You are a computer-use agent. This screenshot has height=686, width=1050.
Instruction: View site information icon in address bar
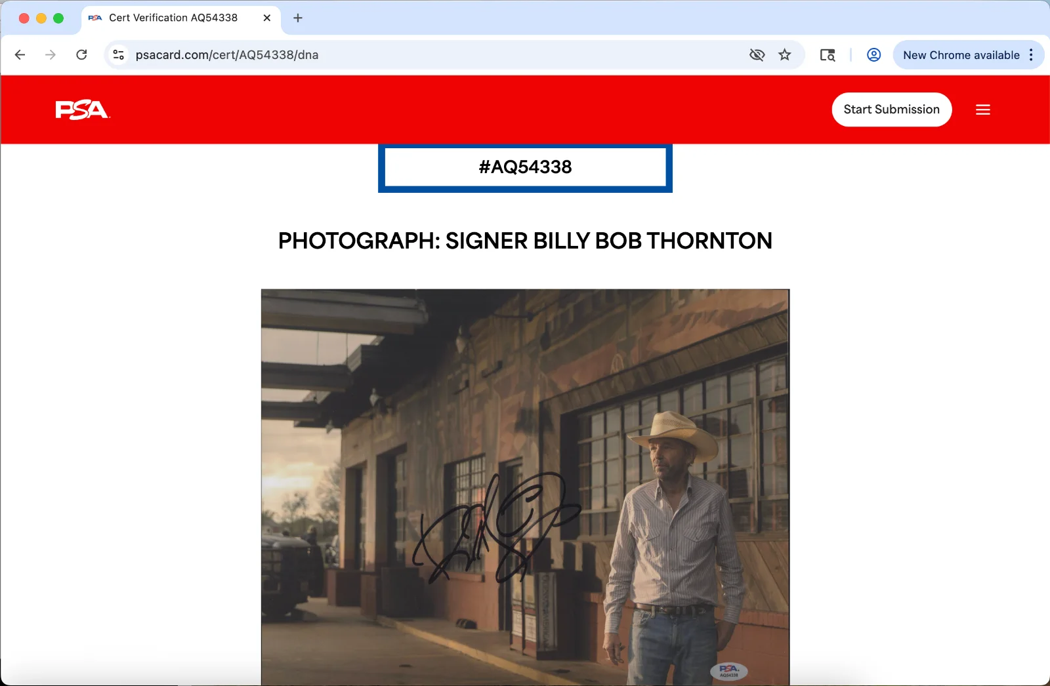[x=119, y=55]
